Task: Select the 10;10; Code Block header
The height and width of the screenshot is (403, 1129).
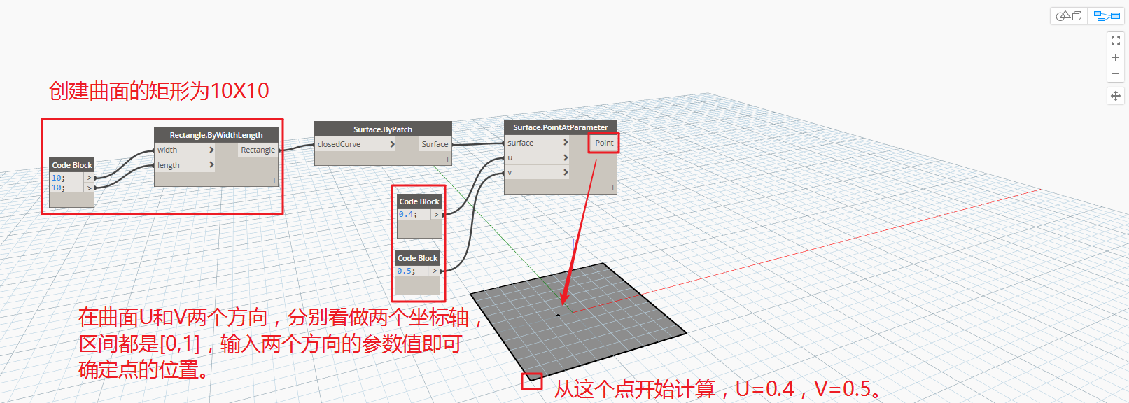Action: click(x=72, y=165)
